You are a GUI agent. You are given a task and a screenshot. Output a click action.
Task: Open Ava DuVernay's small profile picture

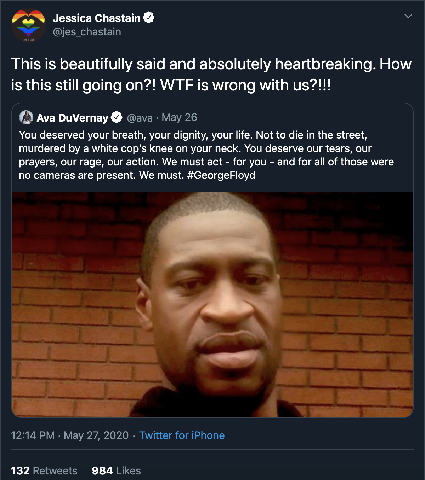tap(26, 117)
